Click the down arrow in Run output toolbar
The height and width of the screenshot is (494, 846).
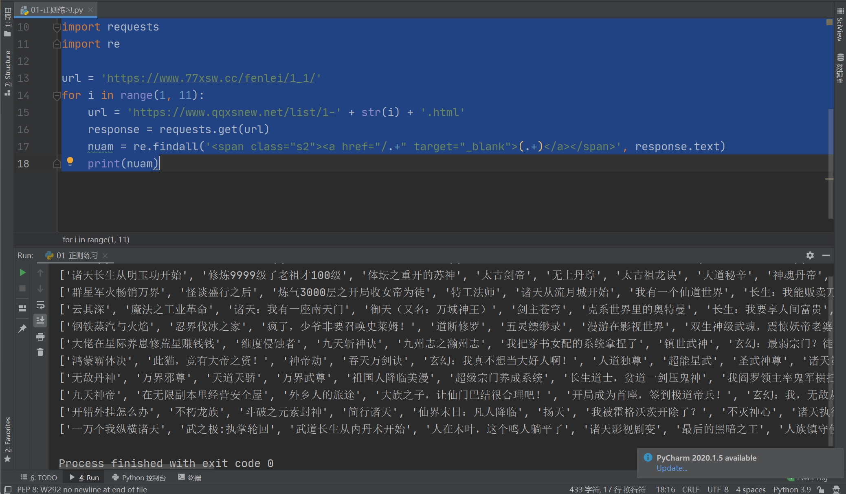click(40, 288)
